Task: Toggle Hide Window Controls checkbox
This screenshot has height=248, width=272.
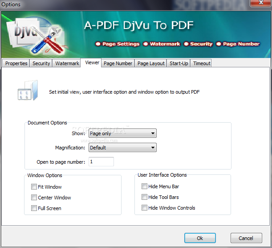Action: (x=144, y=208)
